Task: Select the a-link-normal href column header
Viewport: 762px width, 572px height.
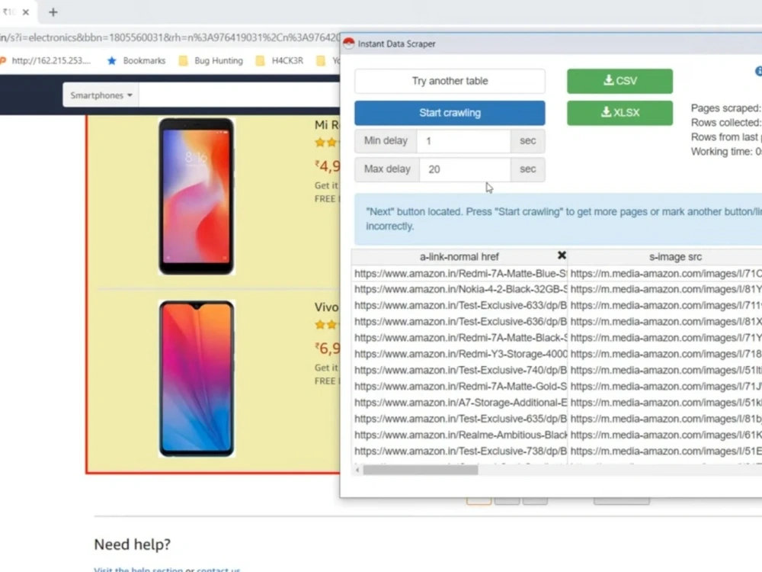Action: coord(459,257)
